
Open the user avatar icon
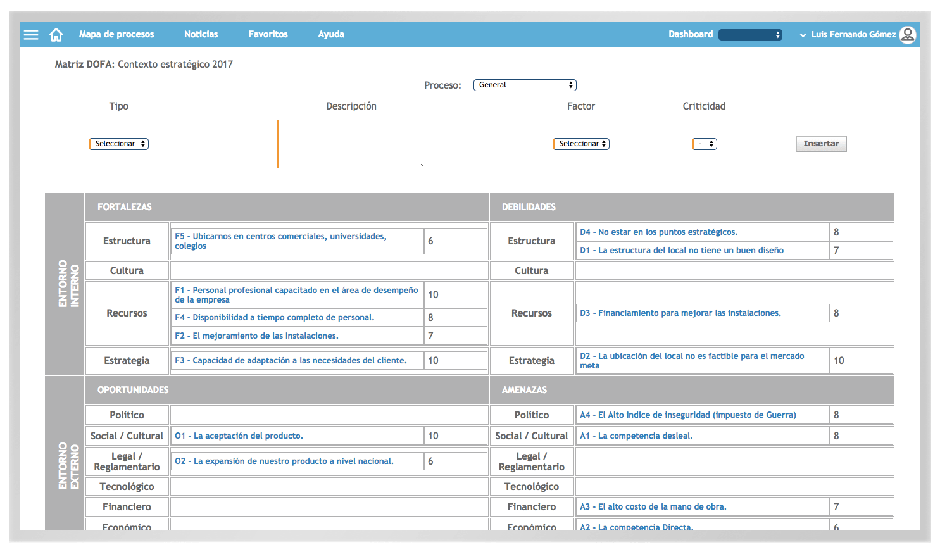908,35
